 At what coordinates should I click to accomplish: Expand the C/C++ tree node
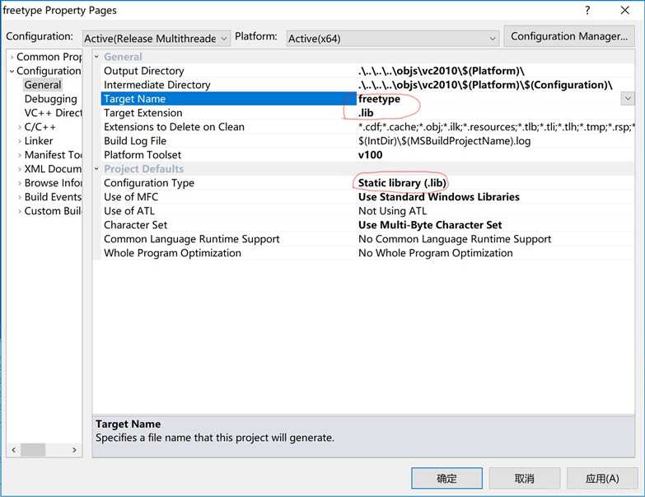[x=20, y=127]
